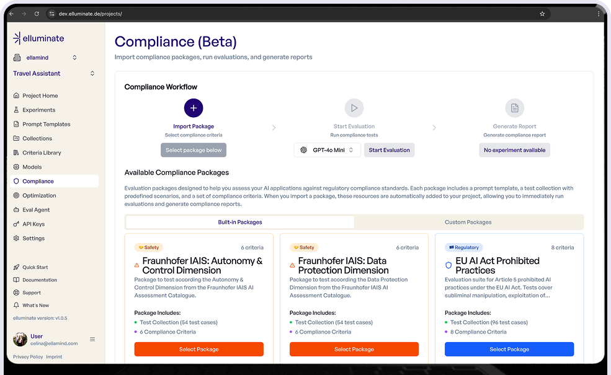Click the browser forward arrow
This screenshot has width=611, height=375.
(x=24, y=14)
